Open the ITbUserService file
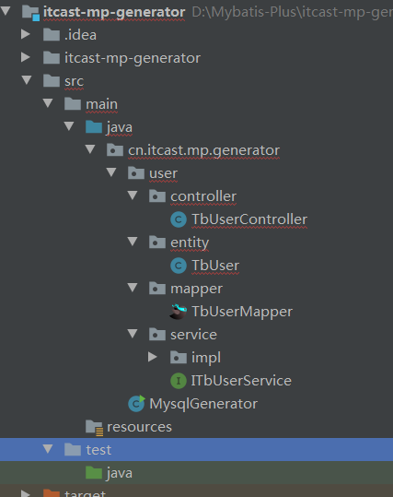Viewport: 393px width, 497px height. [241, 380]
